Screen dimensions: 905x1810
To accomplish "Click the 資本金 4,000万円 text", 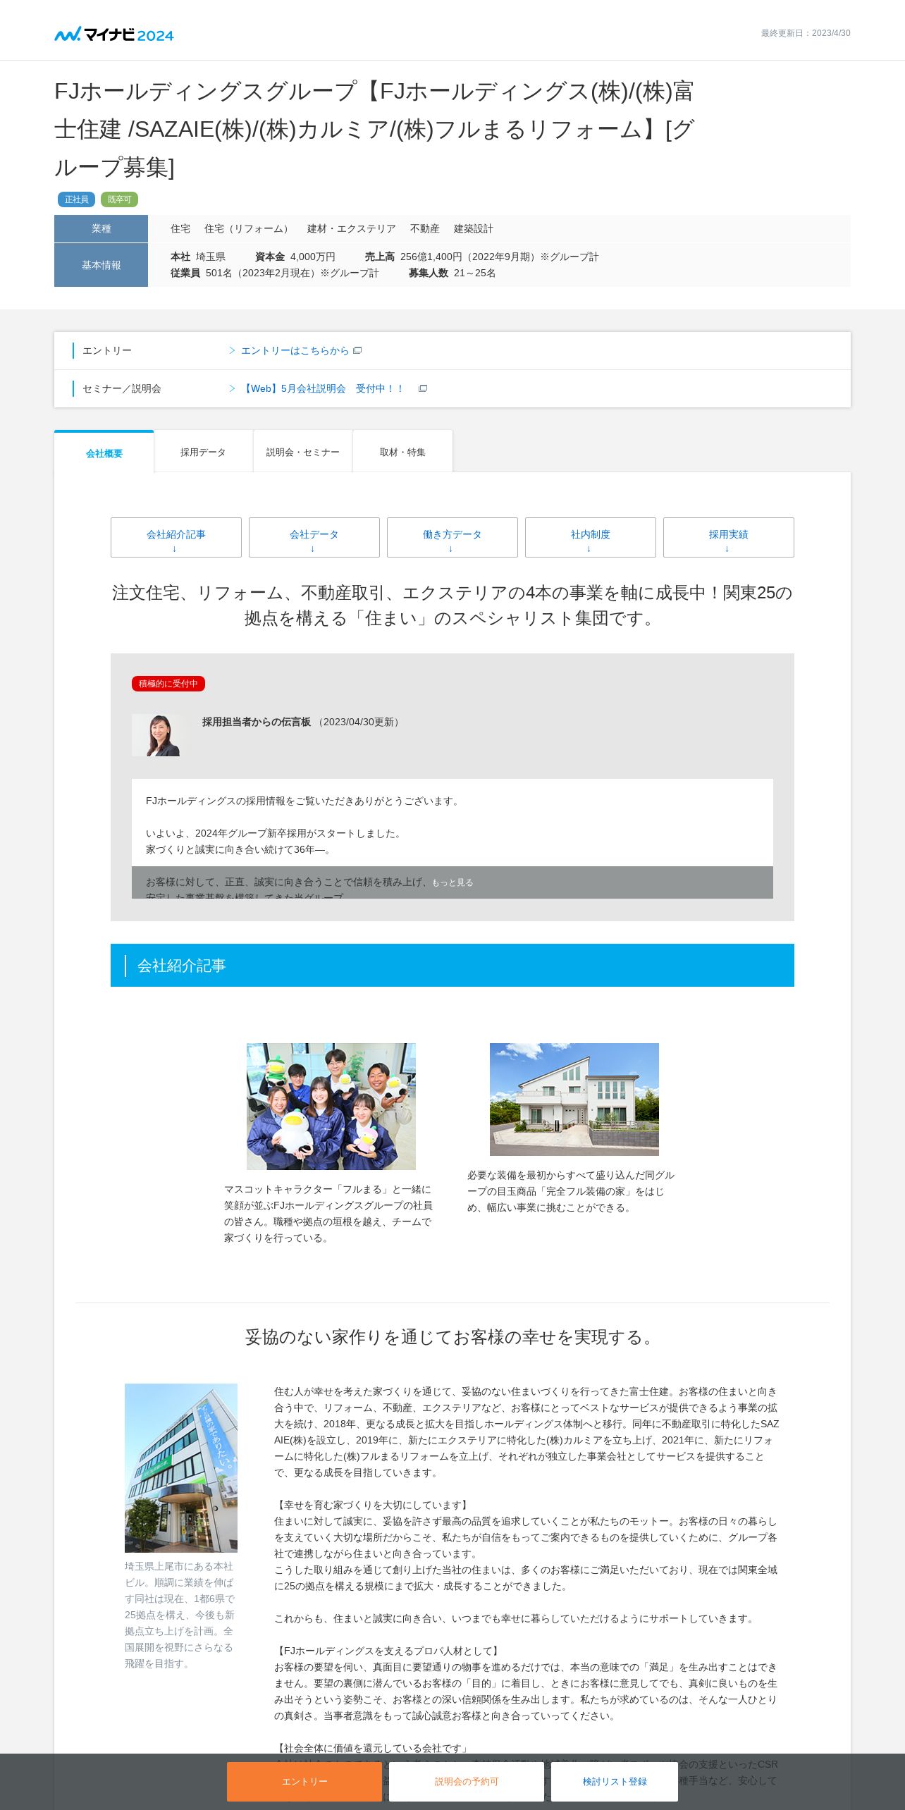I will [295, 257].
